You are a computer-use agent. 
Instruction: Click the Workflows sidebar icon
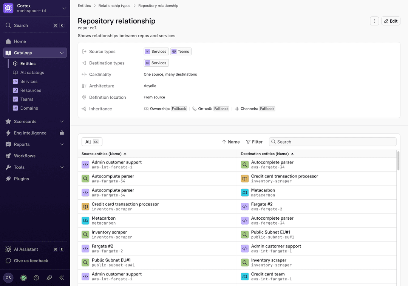(8, 156)
